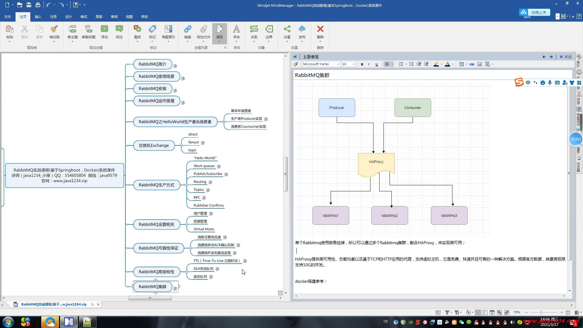Click the red delete (删除) icon
This screenshot has width=583, height=328.
click(320, 29)
